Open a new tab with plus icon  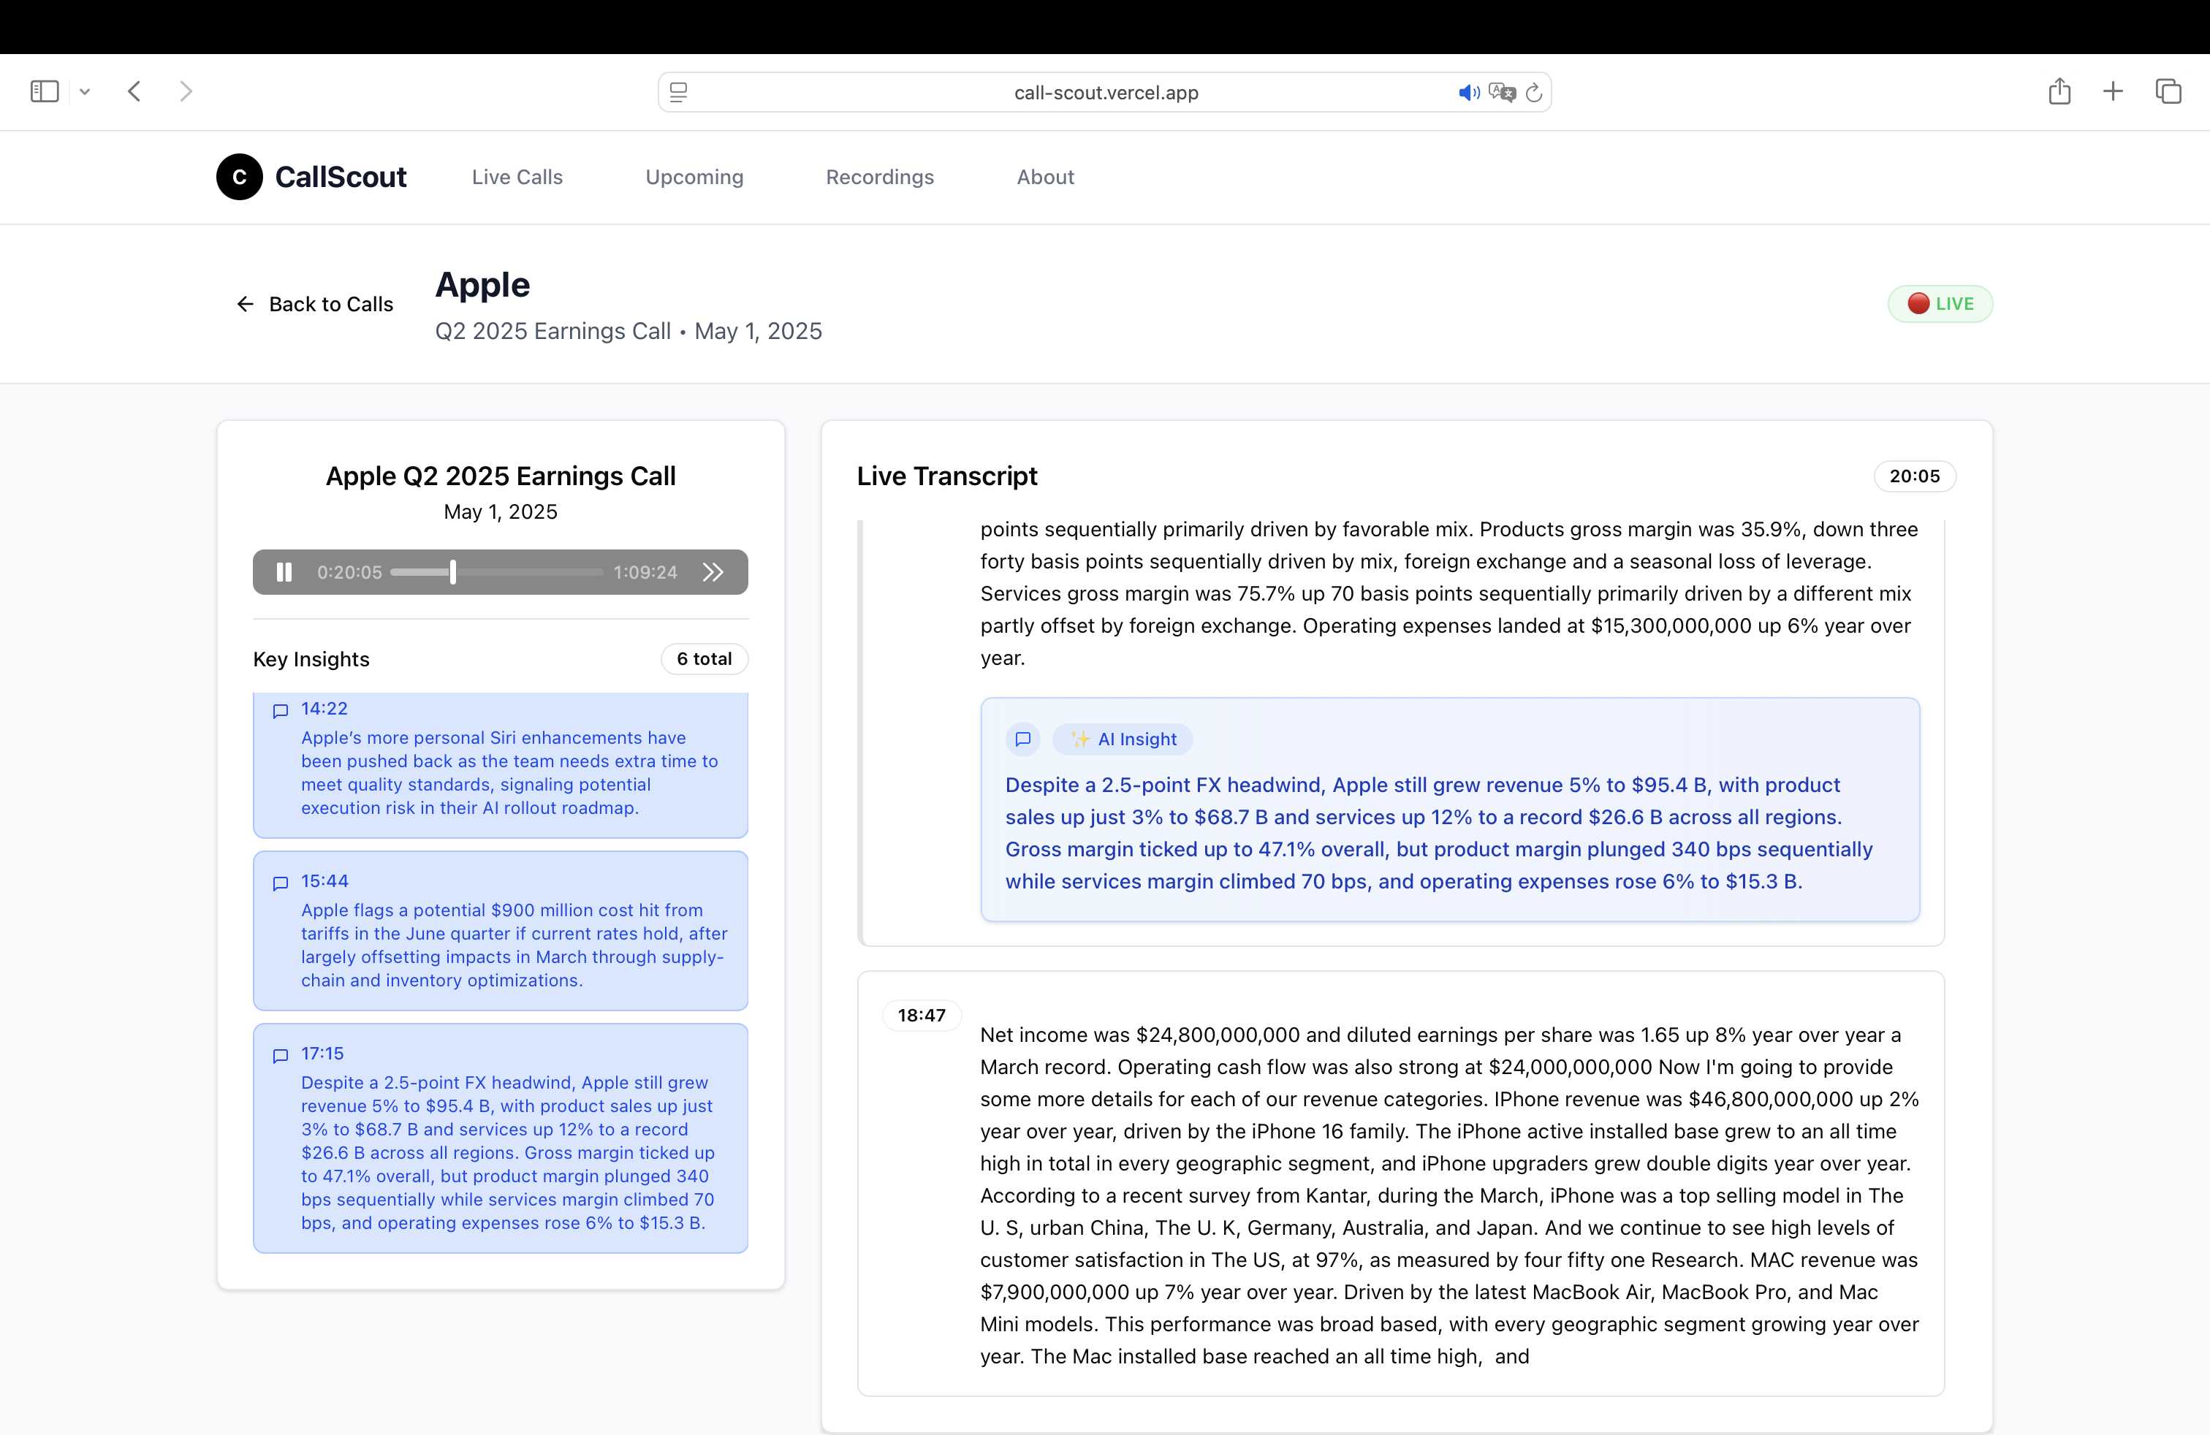click(x=2113, y=91)
